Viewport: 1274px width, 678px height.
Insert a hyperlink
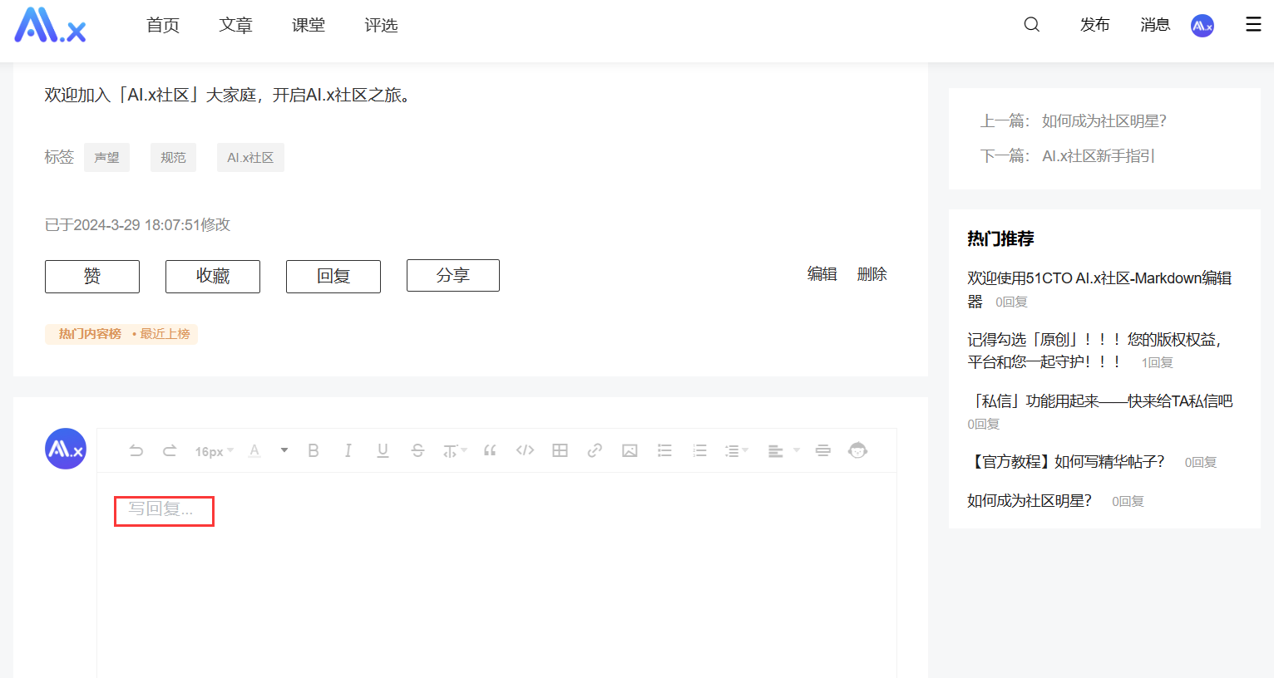595,450
